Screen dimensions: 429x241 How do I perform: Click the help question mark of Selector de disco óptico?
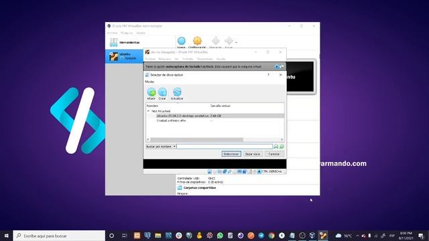[x=268, y=74]
